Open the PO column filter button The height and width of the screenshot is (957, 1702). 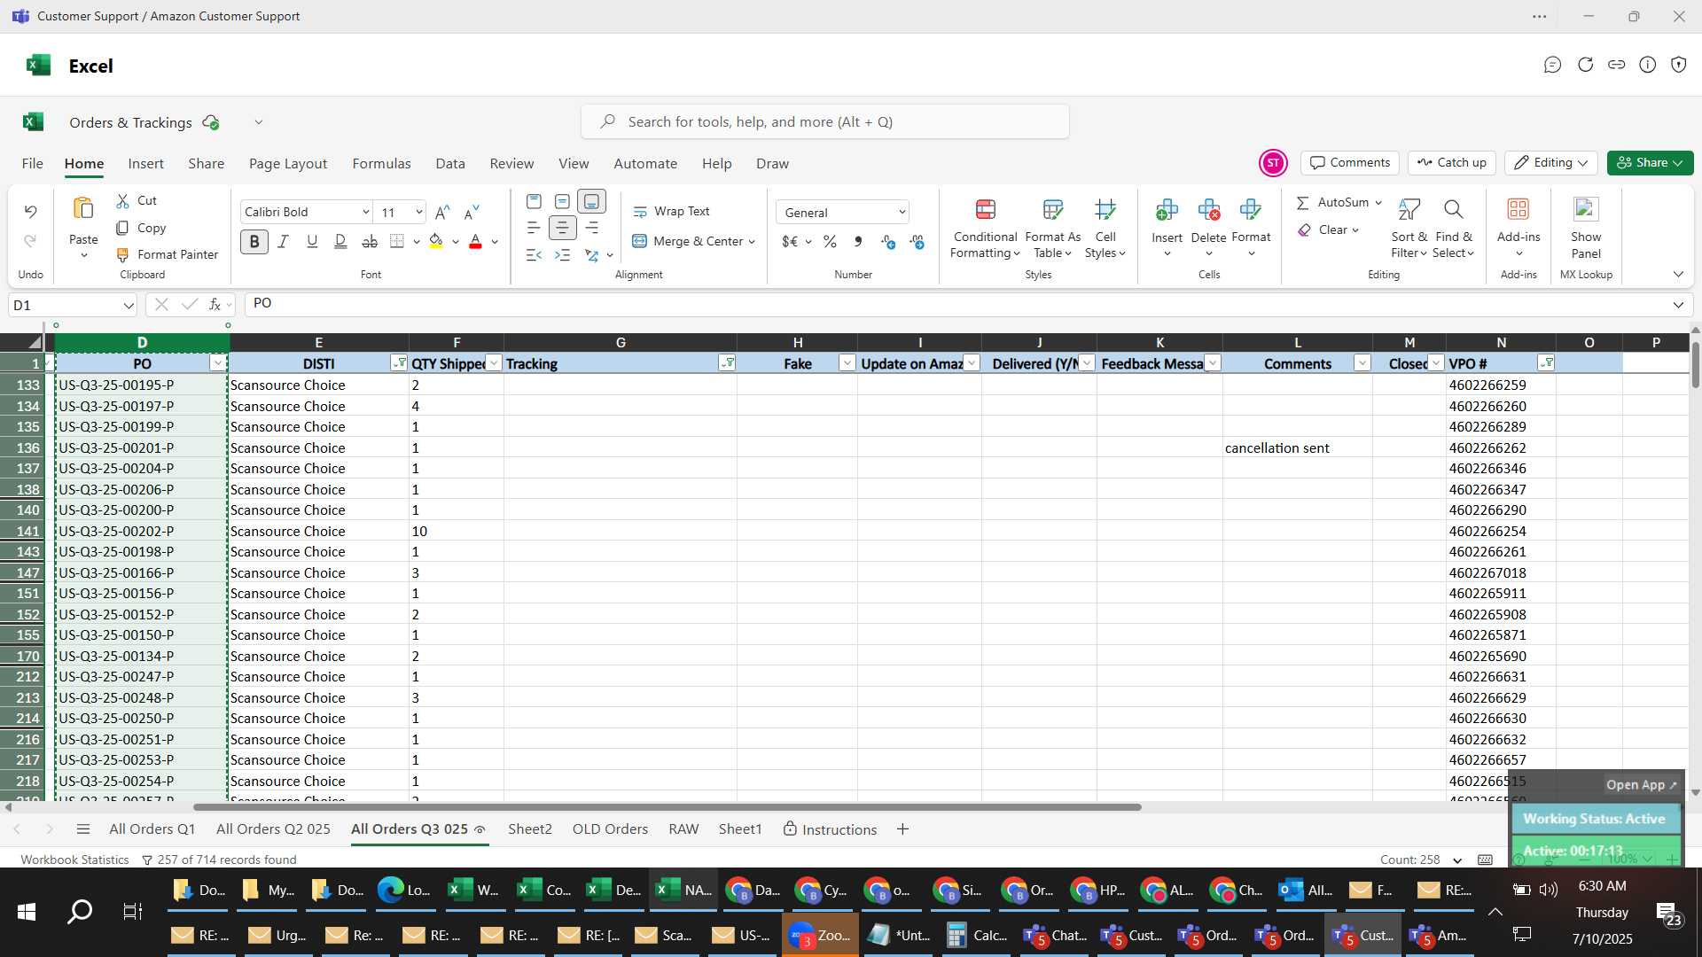pyautogui.click(x=217, y=363)
